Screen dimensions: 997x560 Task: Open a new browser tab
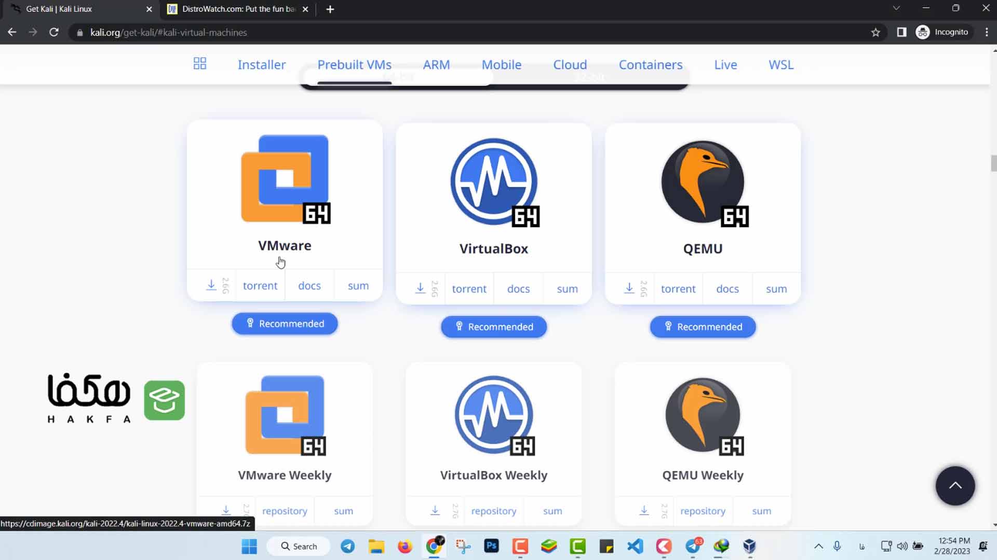point(330,9)
